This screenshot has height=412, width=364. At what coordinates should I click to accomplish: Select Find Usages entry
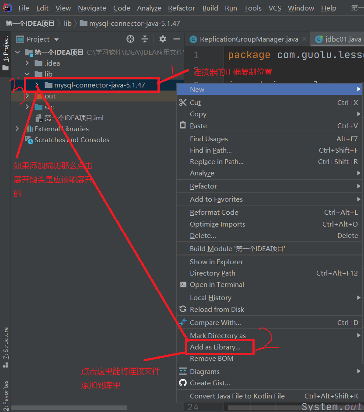pos(269,139)
